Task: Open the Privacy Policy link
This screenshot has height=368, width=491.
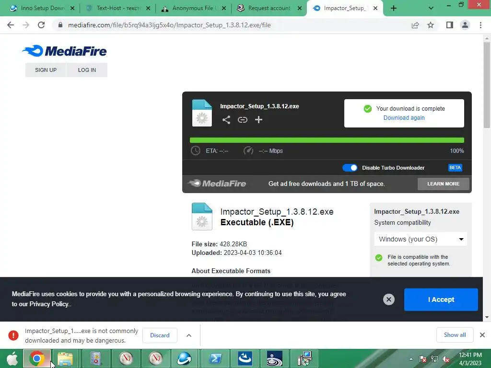Action: [49, 304]
